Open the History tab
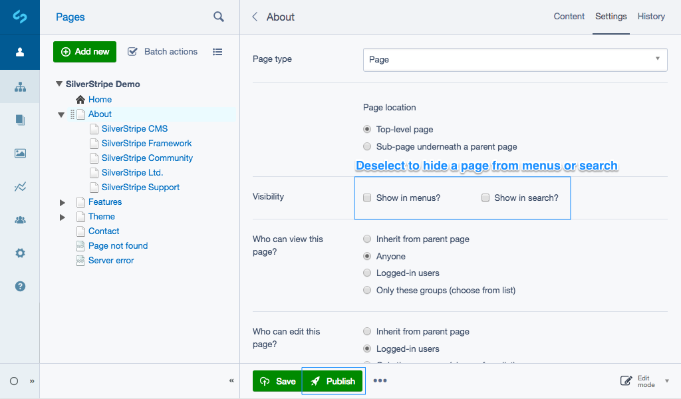 (651, 17)
